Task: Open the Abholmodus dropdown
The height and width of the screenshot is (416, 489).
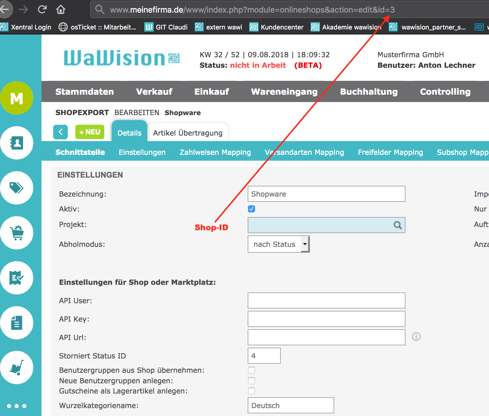Action: pyautogui.click(x=278, y=244)
